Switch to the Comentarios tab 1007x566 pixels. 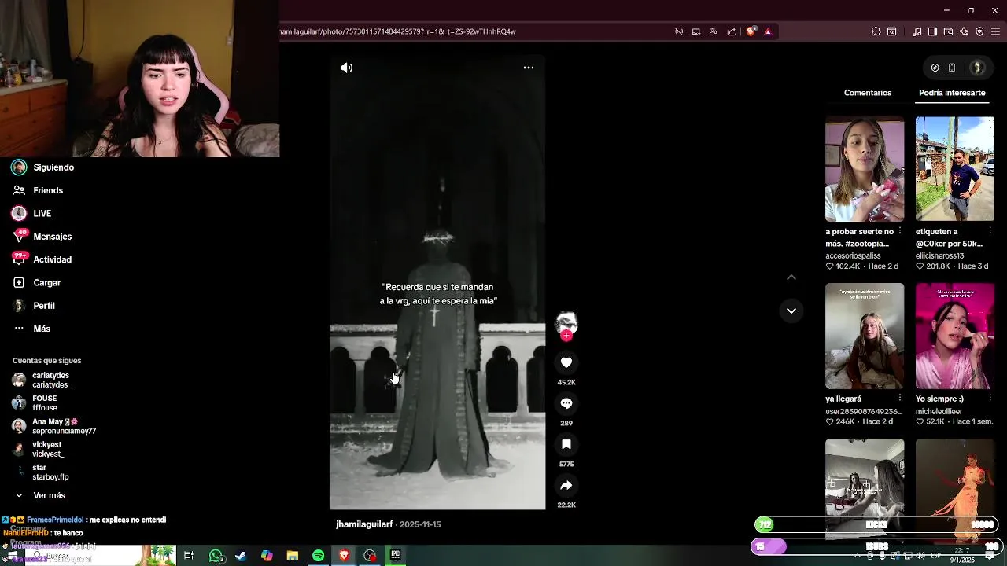868,93
